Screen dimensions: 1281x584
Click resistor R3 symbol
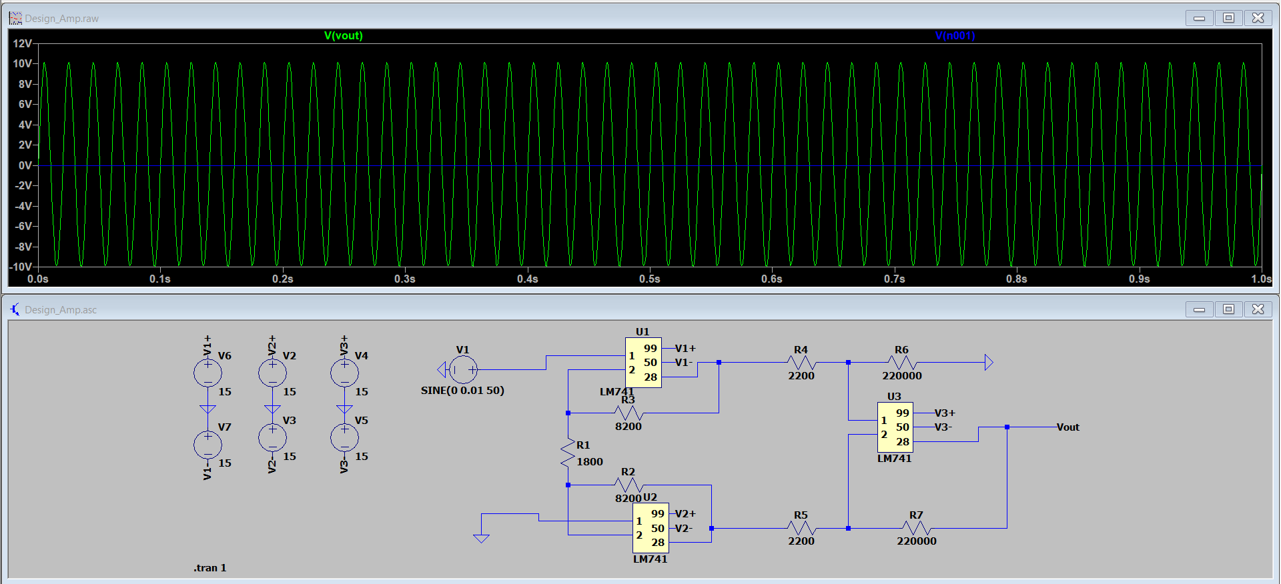pos(628,413)
